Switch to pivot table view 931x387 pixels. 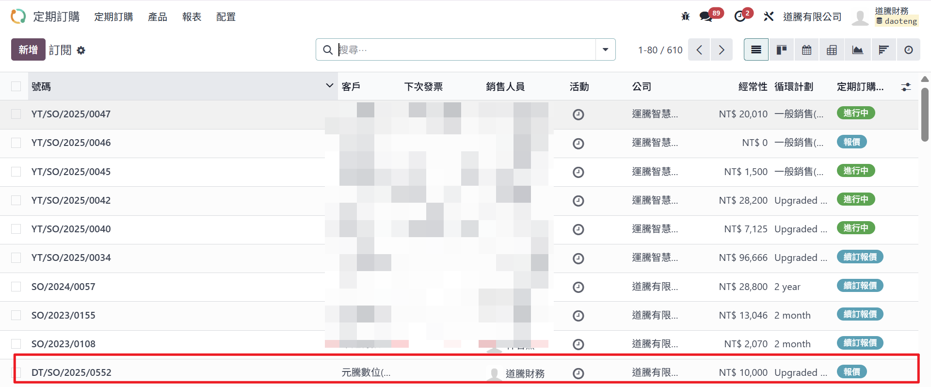tap(832, 50)
